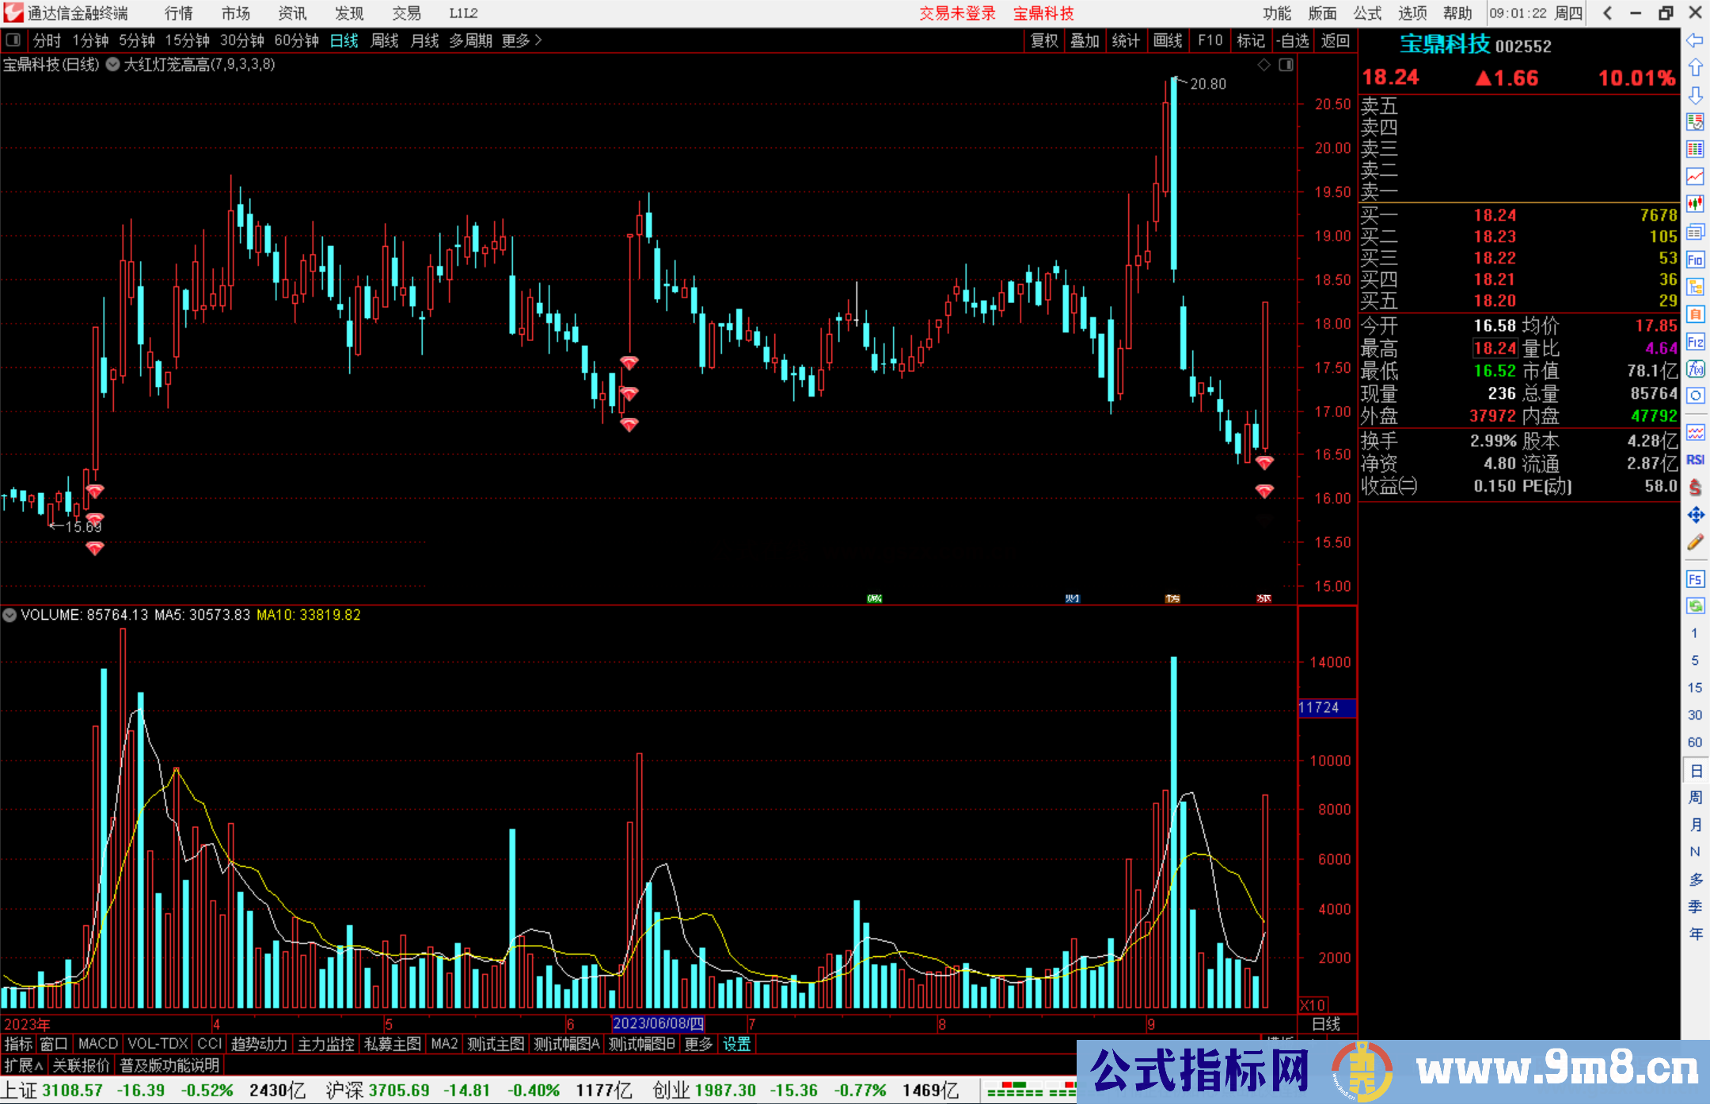Select the MACD indicator tab
Viewport: 1710px width, 1104px height.
tap(98, 1045)
